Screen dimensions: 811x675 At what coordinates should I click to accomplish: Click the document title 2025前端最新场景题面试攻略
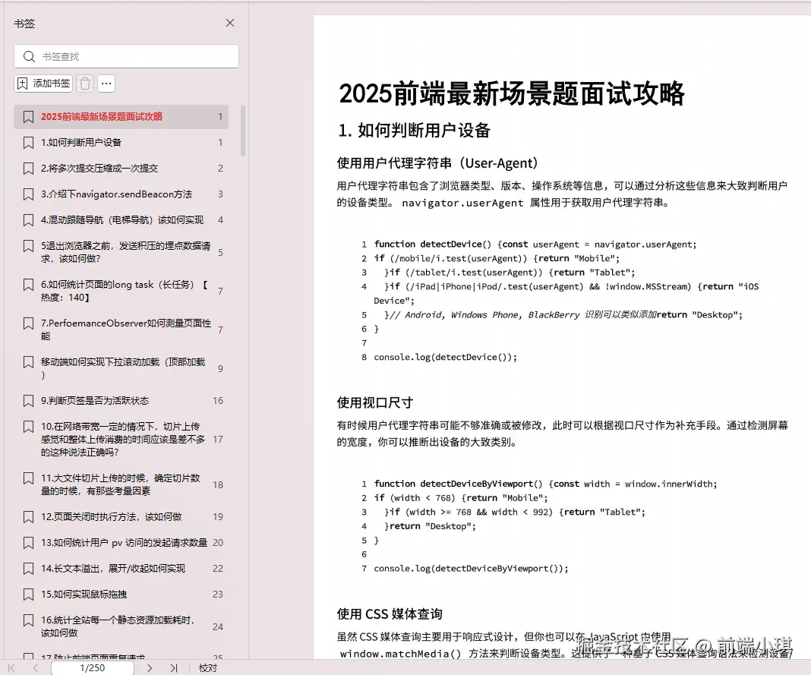(x=512, y=93)
